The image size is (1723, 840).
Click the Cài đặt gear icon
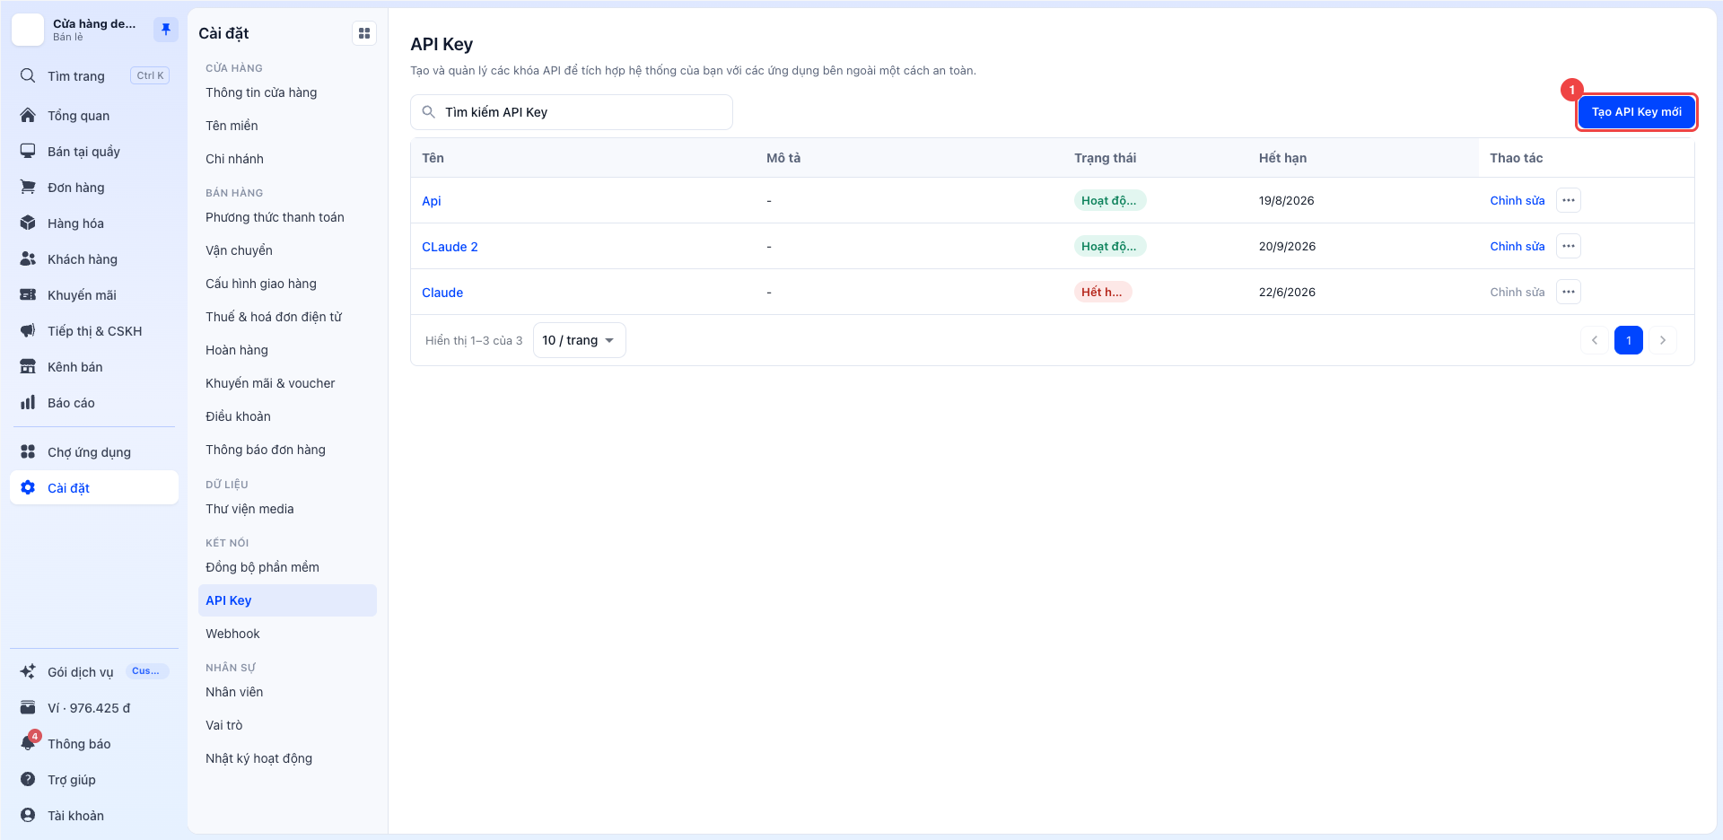pyautogui.click(x=28, y=487)
